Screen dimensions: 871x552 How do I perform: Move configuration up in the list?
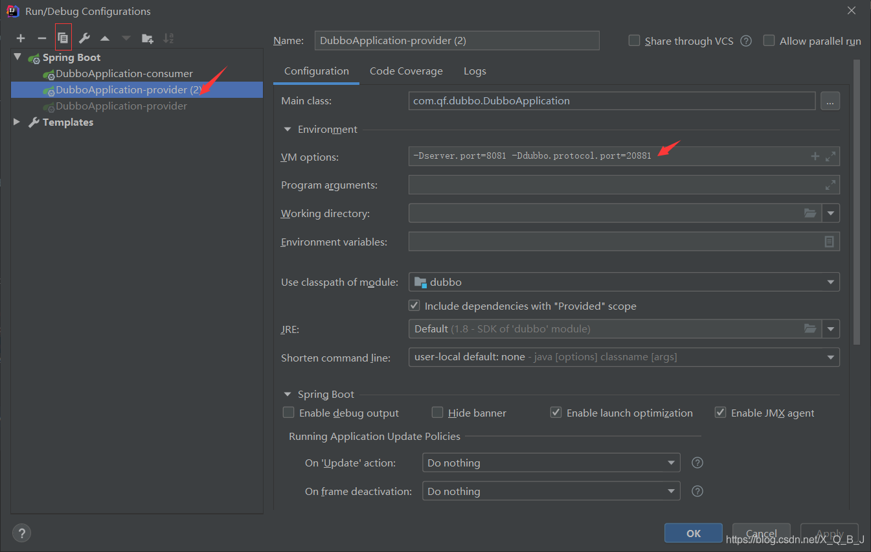tap(105, 39)
